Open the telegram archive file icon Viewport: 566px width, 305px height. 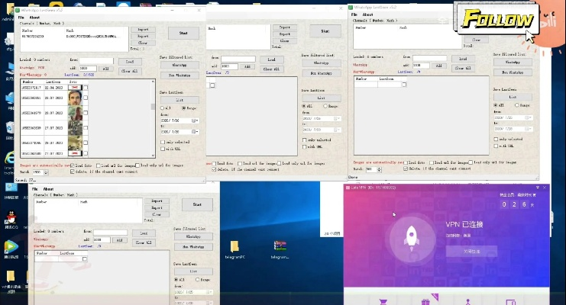pyautogui.click(x=280, y=246)
